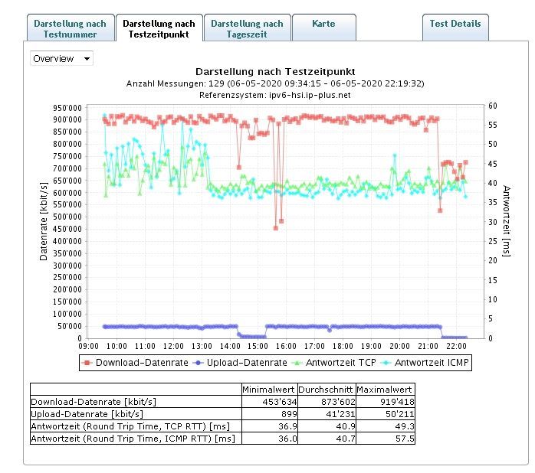This screenshot has width=535, height=473.
Task: Click cyan diamond Antwortzeit ICMP legend marker
Action: pyautogui.click(x=386, y=363)
